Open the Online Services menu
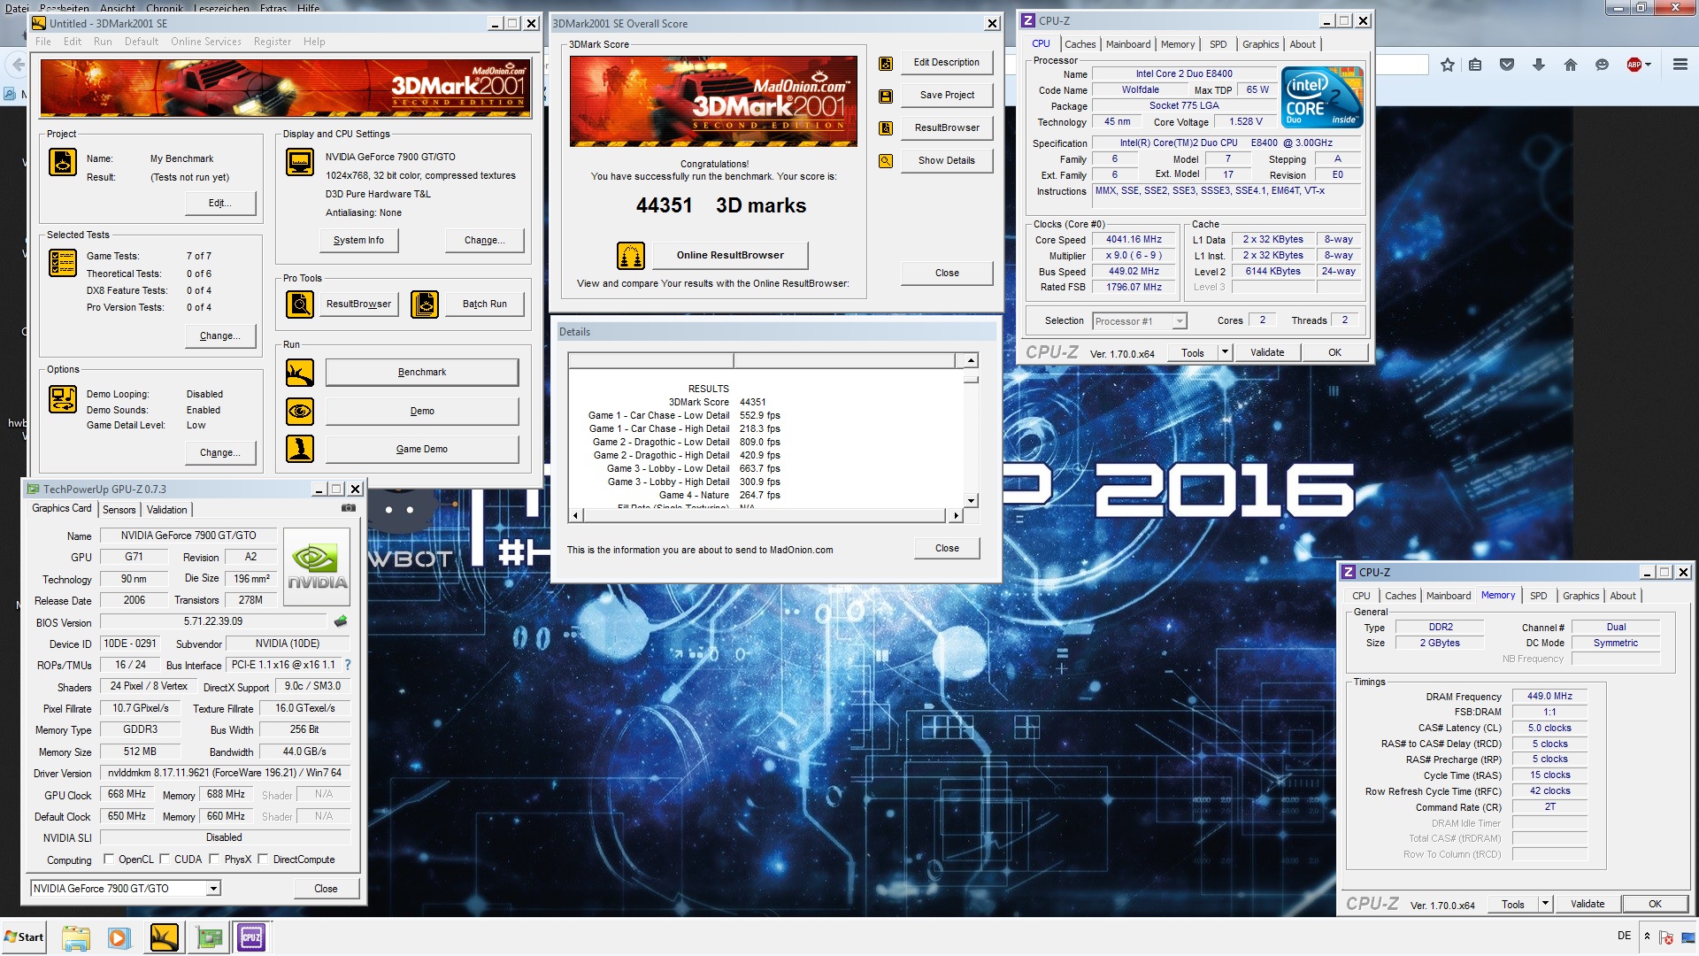The height and width of the screenshot is (956, 1699). point(205,42)
